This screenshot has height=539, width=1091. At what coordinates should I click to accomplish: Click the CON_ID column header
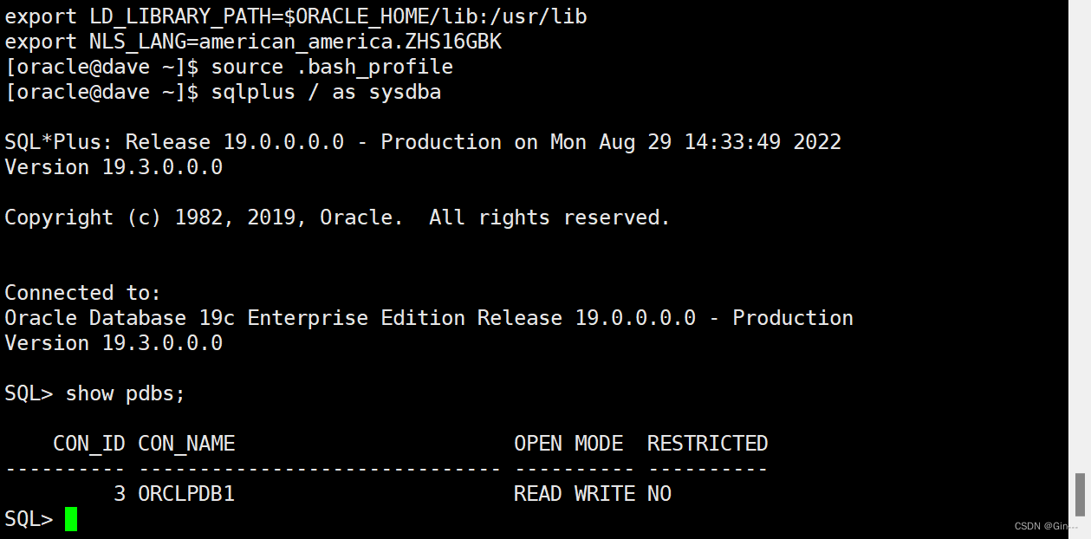point(89,444)
